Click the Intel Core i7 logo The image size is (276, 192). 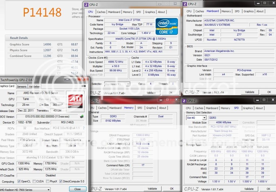166,26
